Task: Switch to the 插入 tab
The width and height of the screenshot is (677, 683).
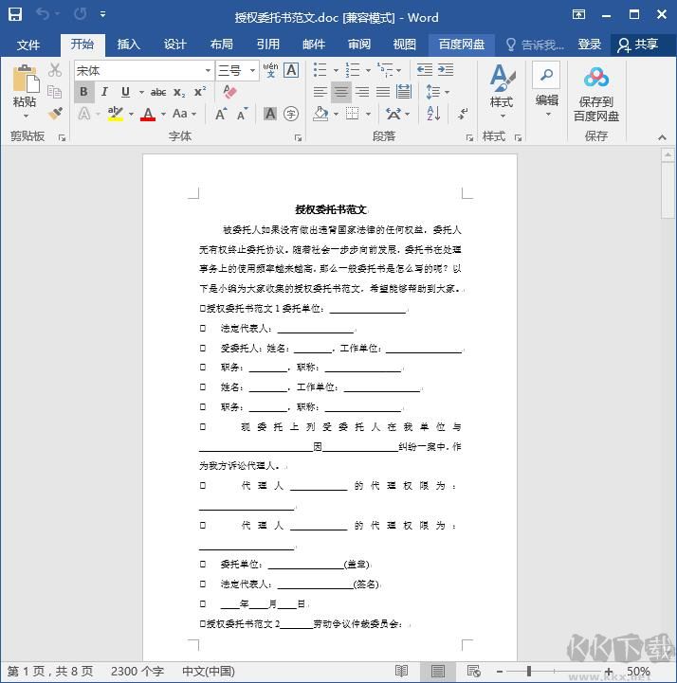Action: tap(129, 45)
